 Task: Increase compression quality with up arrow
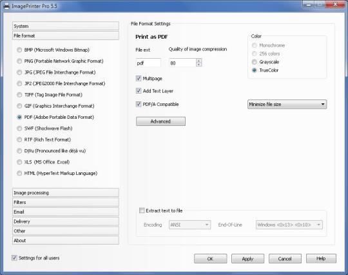click(x=199, y=61)
